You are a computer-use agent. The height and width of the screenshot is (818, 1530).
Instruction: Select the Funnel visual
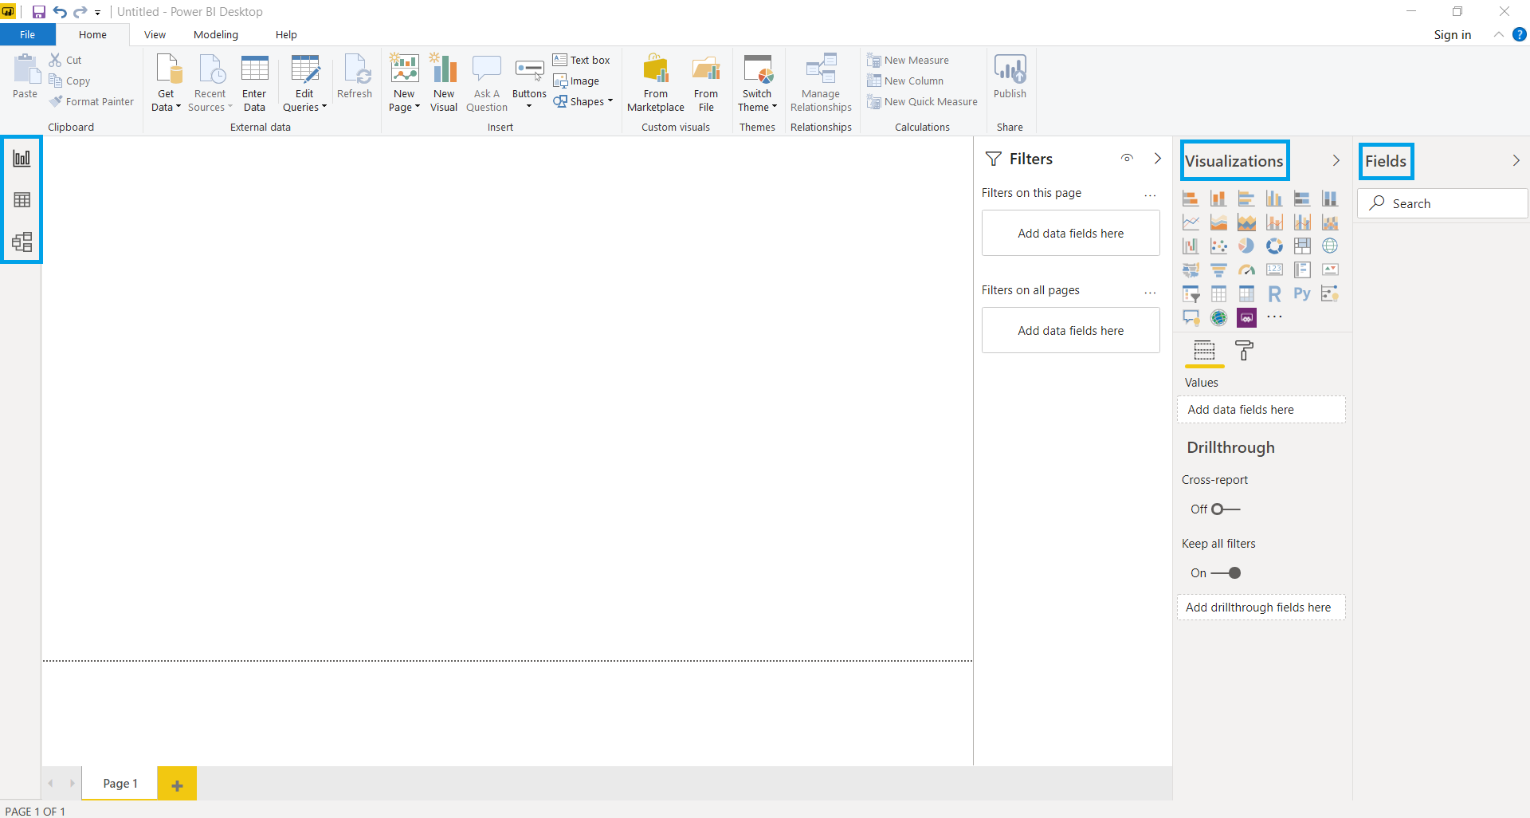pos(1218,270)
